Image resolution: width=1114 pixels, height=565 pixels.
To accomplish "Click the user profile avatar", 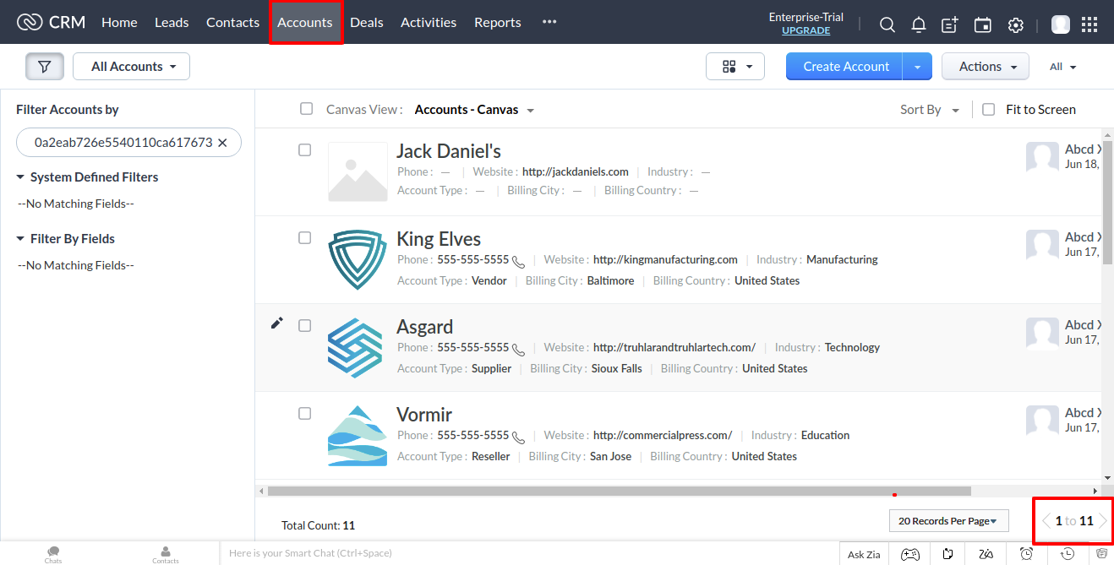I will pyautogui.click(x=1060, y=24).
